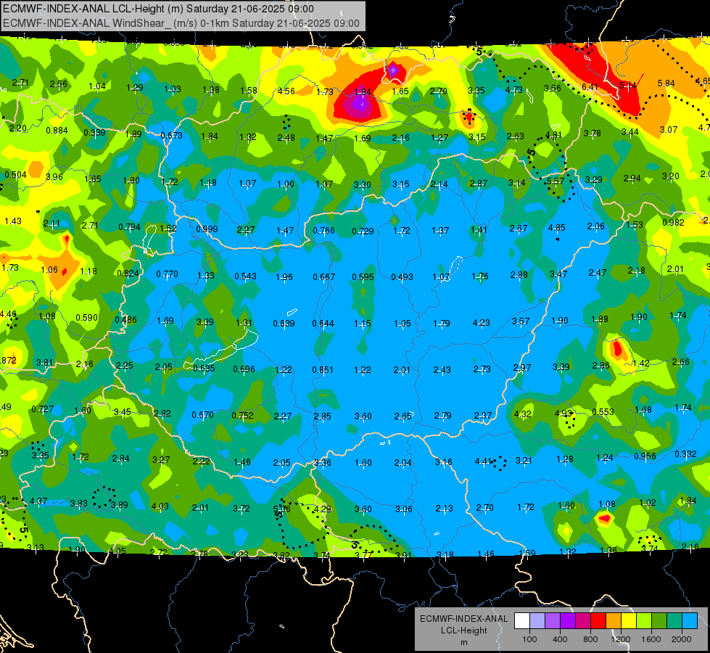Click the wind shear value '0.543'
The image size is (710, 653).
[x=245, y=276]
